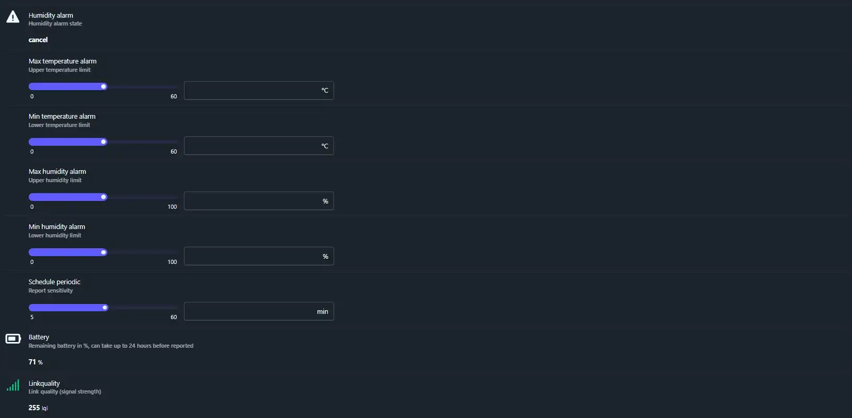This screenshot has height=418, width=852.
Task: Click the 'cancel' humidity alarm state value
Action: coord(38,40)
